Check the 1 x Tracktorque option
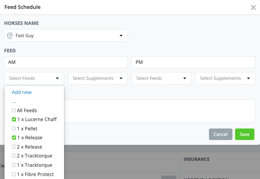Screen dimensions: 260x179 point(14,165)
